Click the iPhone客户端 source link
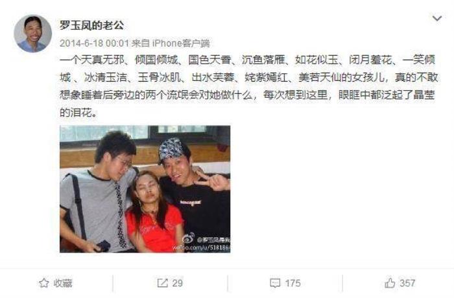The height and width of the screenshot is (298, 454). pyautogui.click(x=181, y=43)
